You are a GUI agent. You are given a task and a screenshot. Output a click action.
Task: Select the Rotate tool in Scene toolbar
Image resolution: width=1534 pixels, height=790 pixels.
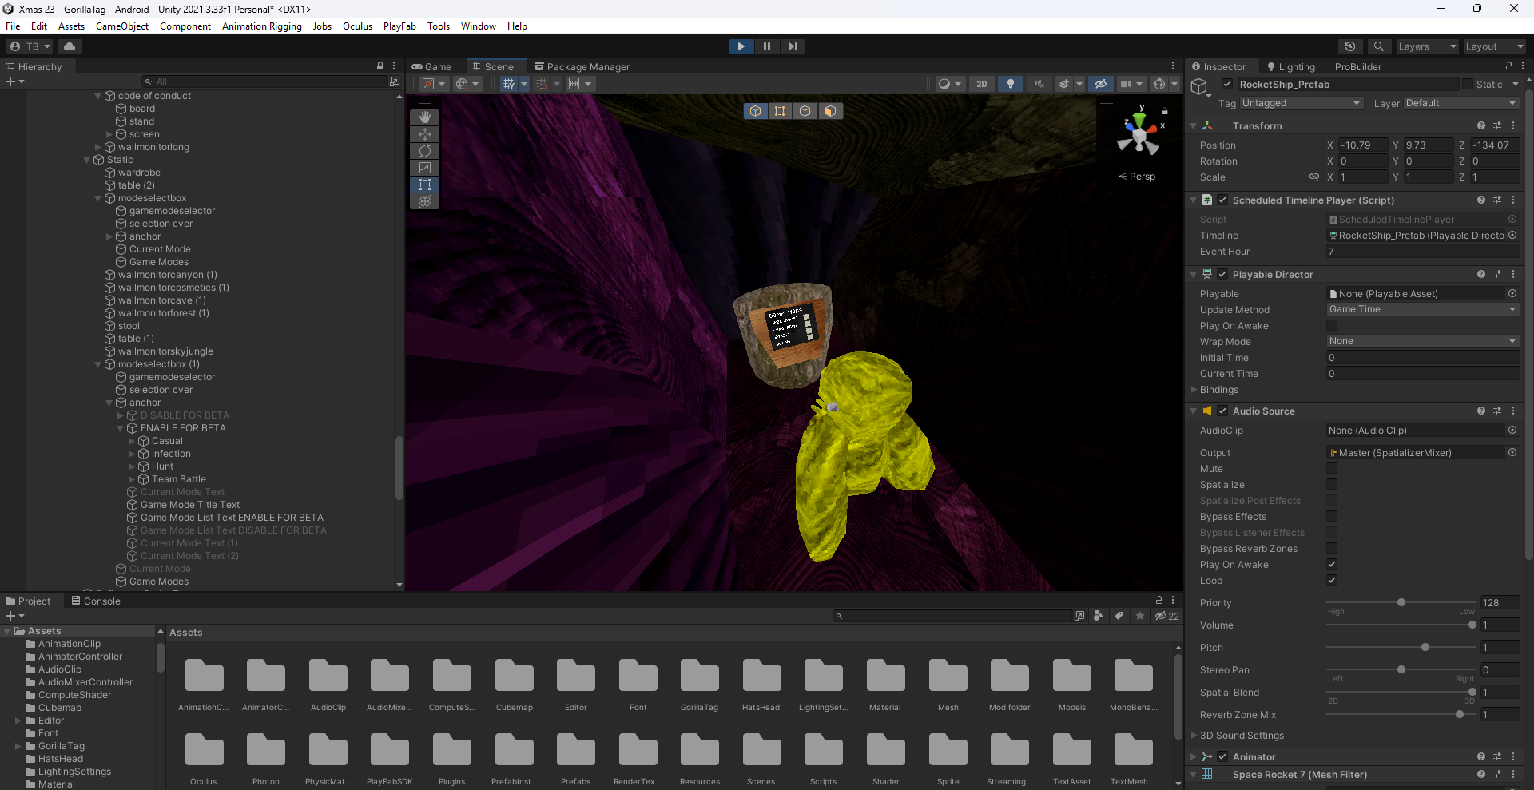click(425, 151)
